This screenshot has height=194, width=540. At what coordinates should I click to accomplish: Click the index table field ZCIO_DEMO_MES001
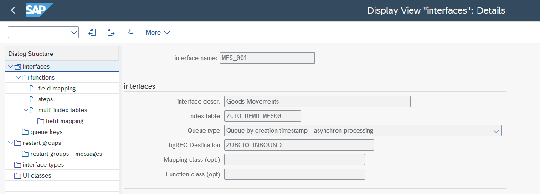point(263,116)
